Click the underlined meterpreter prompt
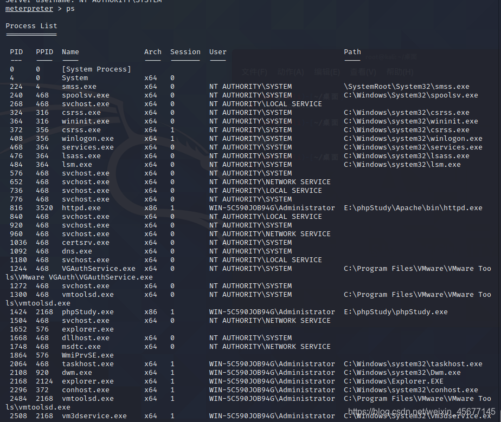This screenshot has width=501, height=422. [x=29, y=8]
